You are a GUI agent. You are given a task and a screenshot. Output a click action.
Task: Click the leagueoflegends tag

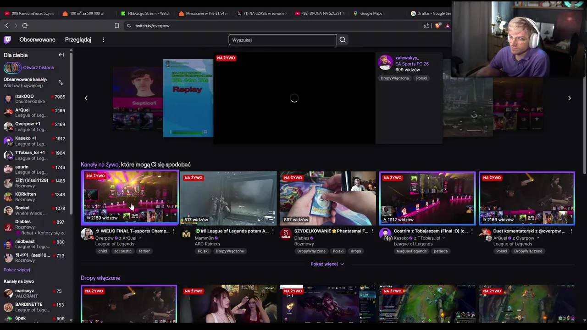tap(412, 251)
